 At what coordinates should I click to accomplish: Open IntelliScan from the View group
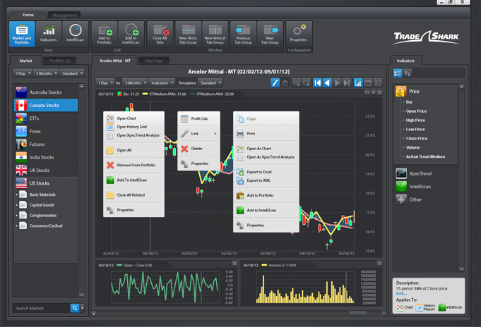point(75,34)
